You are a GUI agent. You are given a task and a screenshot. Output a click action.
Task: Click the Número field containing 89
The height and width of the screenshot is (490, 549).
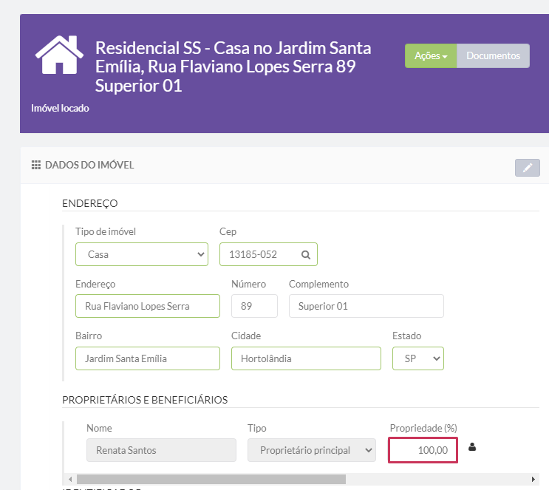point(254,306)
